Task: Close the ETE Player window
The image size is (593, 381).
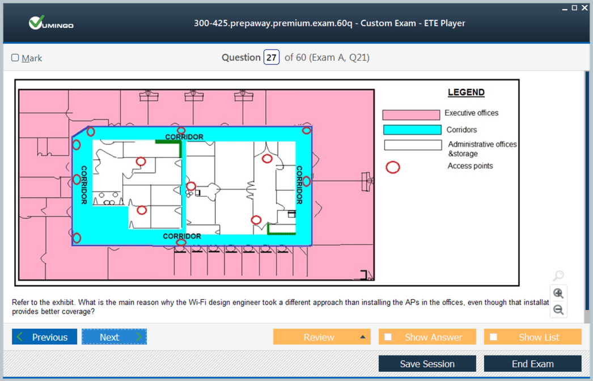Action: pos(584,7)
